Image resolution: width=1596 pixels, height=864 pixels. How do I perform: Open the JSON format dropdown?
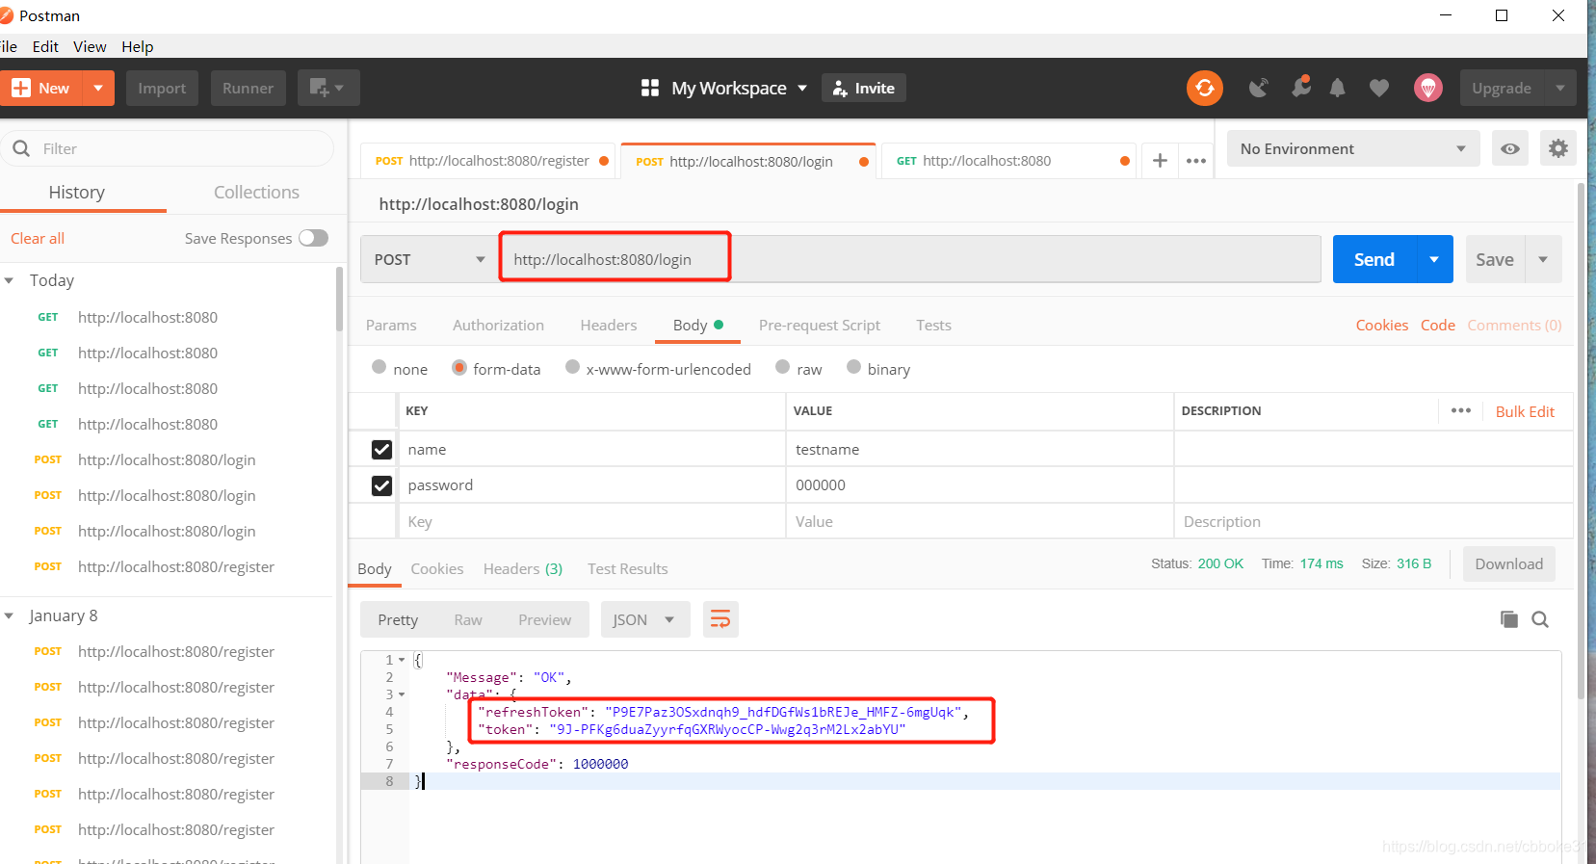(x=644, y=619)
